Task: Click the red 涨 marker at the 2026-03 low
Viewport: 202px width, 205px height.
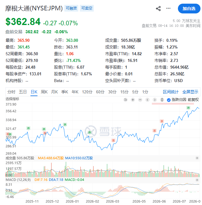Action: coord(113,141)
